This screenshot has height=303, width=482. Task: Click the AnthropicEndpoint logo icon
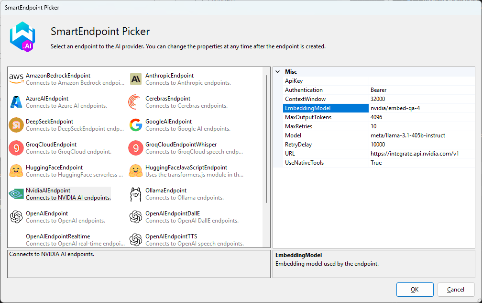[x=136, y=79]
